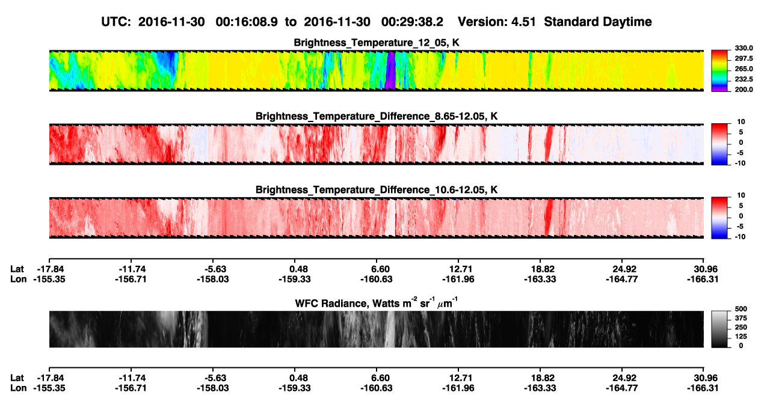The height and width of the screenshot is (401, 782).
Task: Click the 10.6-12.05 difference color bar
Action: (720, 217)
